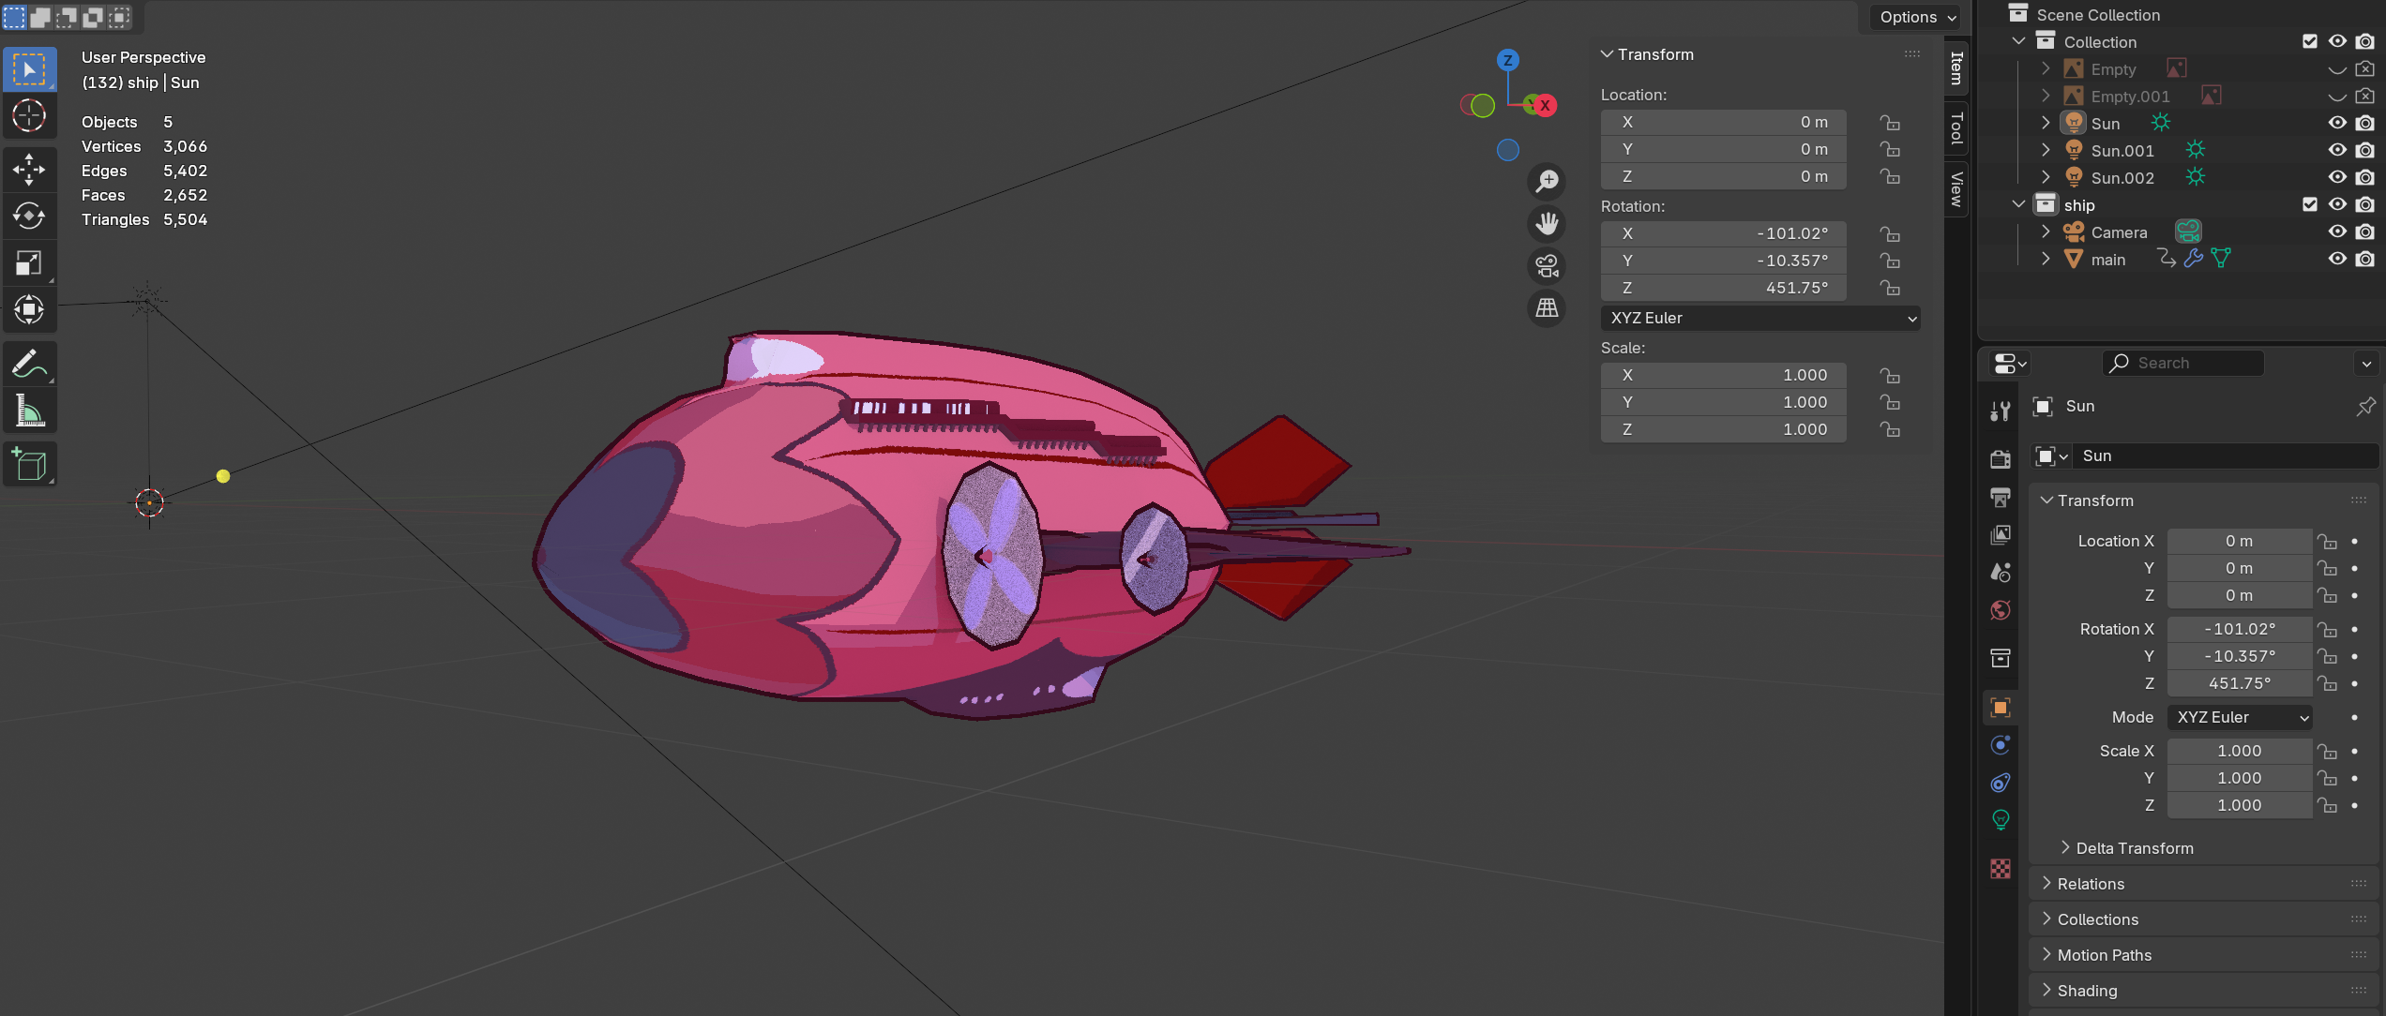The image size is (2386, 1016).
Task: Choose the Scale tool
Action: point(29,263)
